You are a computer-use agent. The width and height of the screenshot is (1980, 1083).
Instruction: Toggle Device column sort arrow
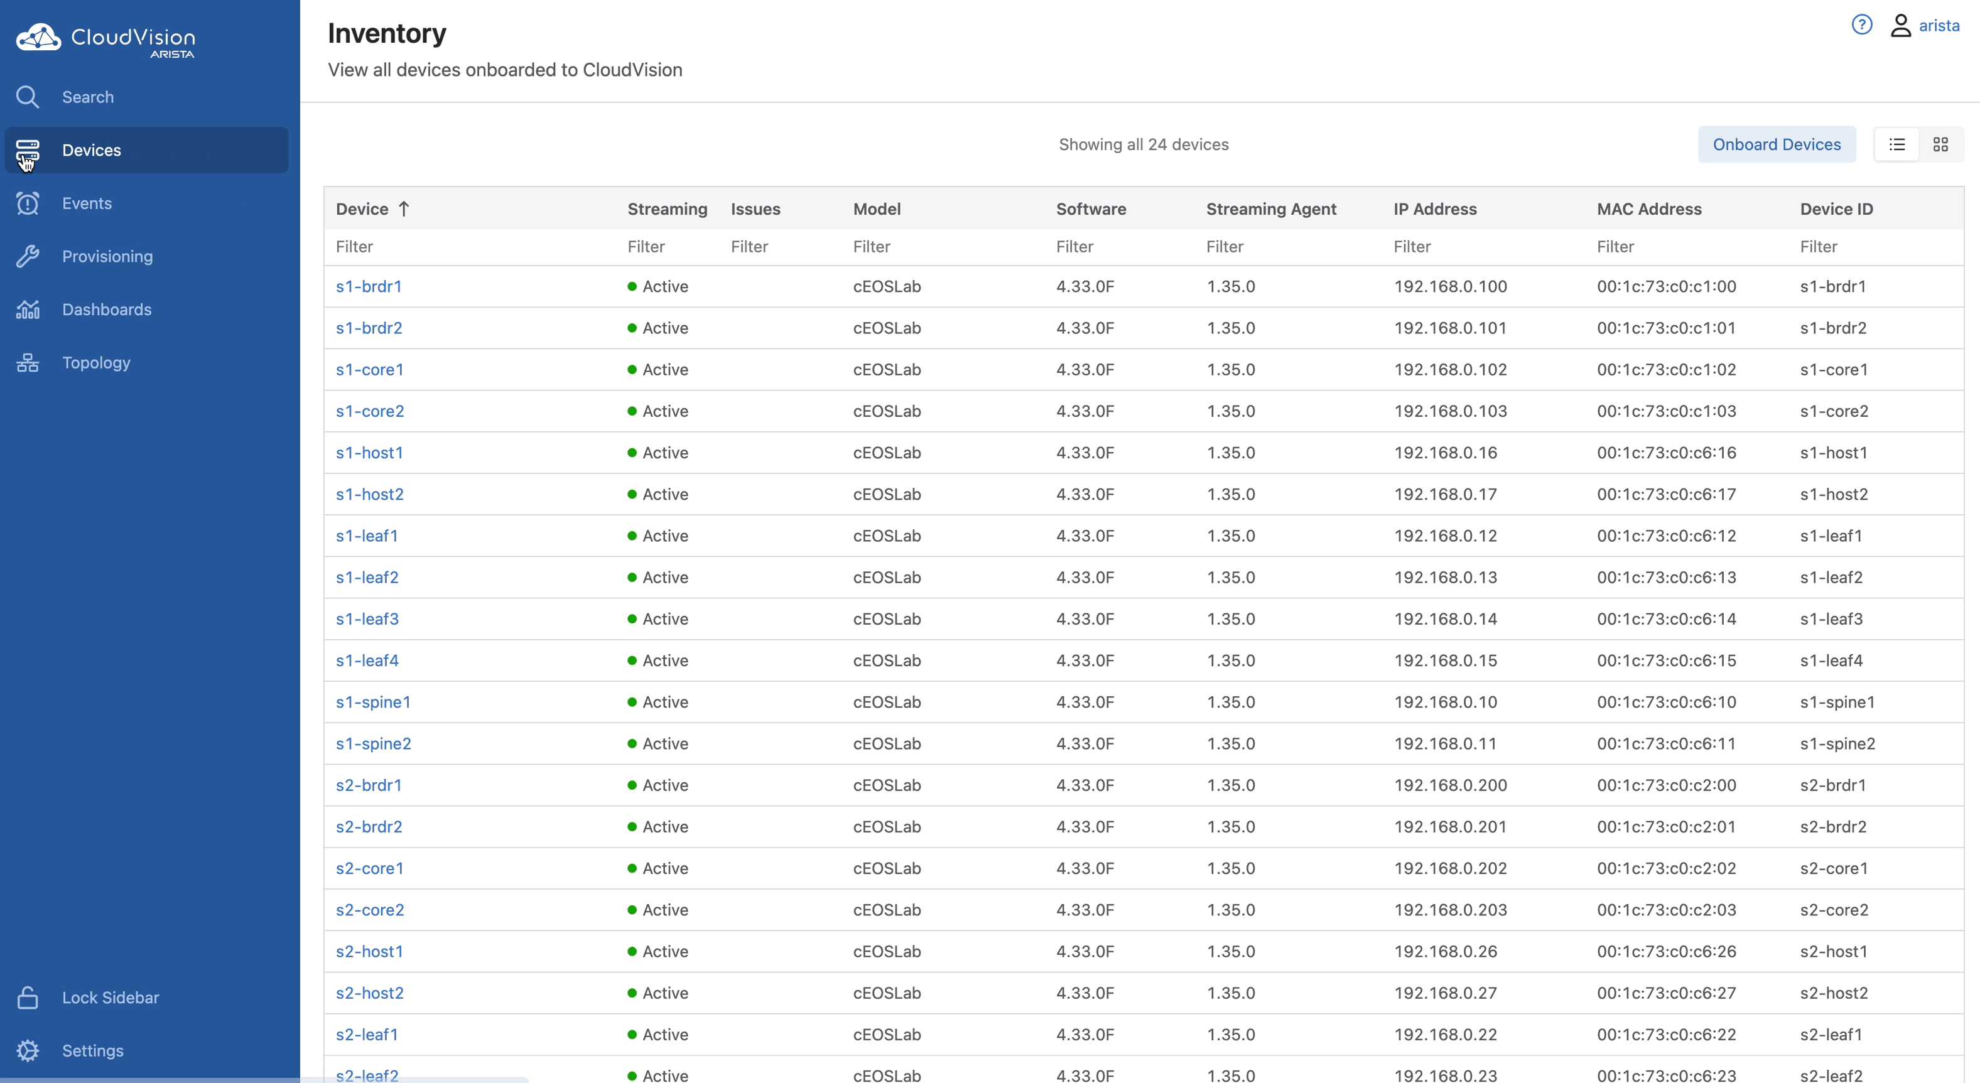(404, 209)
